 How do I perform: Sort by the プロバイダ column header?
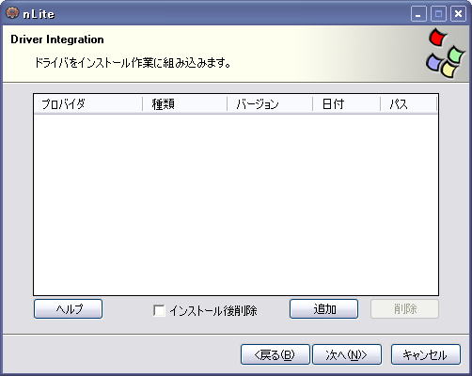tap(88, 103)
